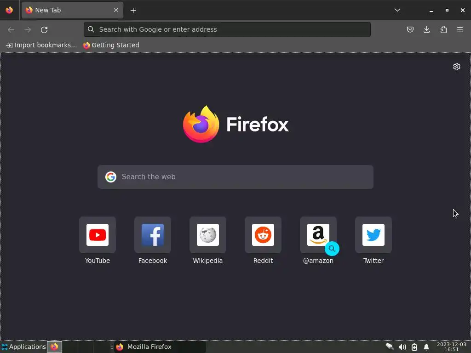This screenshot has height=353, width=471.
Task: Maximize the Firefox window
Action: tap(447, 10)
